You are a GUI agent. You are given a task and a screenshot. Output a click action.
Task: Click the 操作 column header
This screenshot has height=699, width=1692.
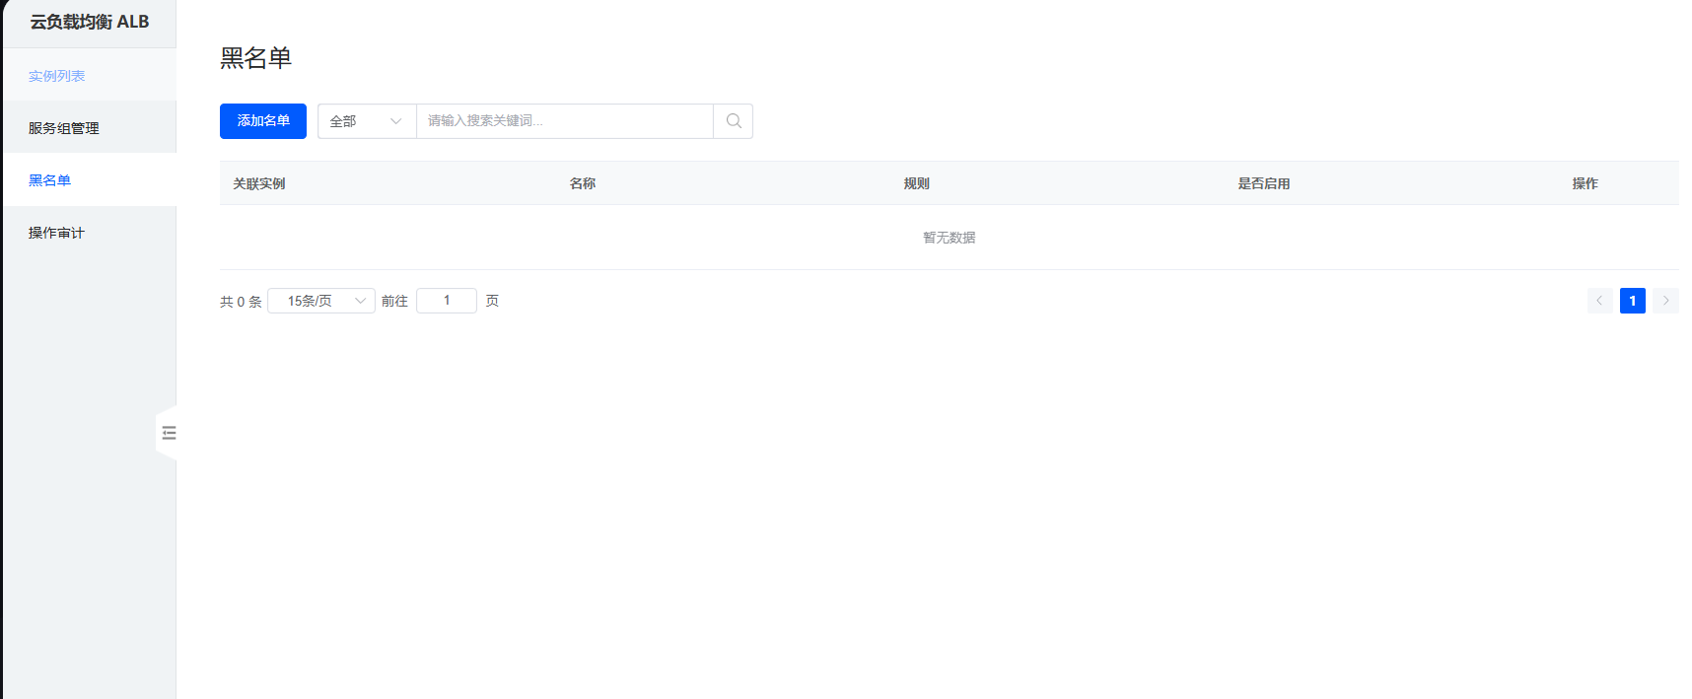pyautogui.click(x=1585, y=183)
